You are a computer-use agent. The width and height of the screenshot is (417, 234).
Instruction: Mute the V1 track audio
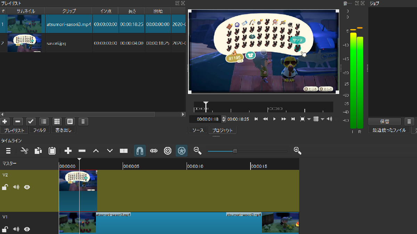tap(16, 229)
